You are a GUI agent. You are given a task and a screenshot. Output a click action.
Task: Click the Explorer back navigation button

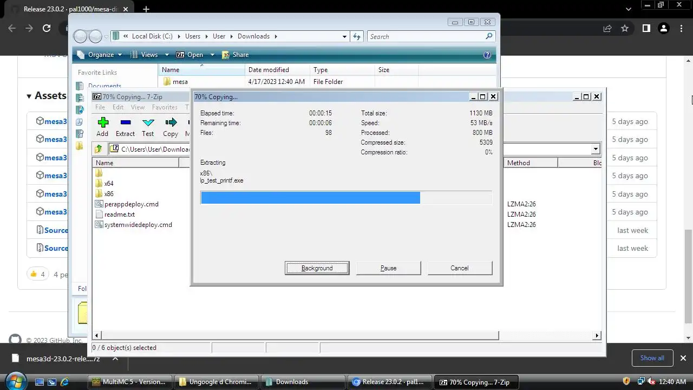81,36
